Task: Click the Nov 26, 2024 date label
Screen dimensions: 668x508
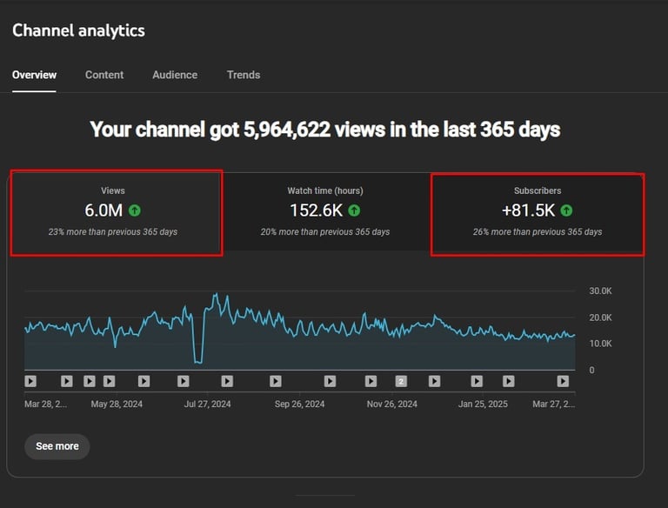Action: point(392,404)
